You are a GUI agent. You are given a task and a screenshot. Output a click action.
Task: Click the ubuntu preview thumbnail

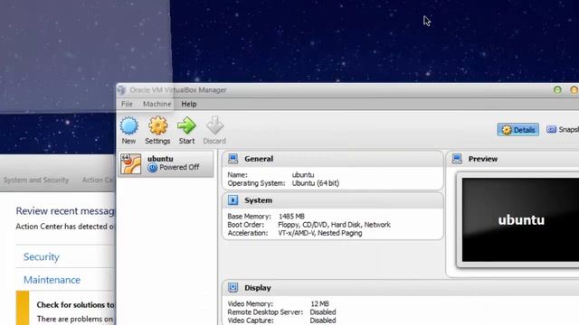[x=520, y=220]
